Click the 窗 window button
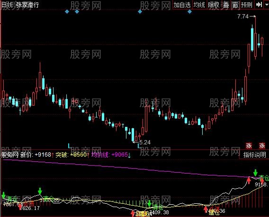269x217 pixels. tap(235, 5)
